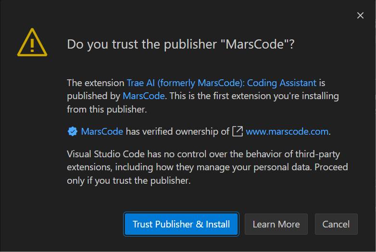Click the yellow warning triangle icon
Image resolution: width=376 pixels, height=252 pixels.
[x=32, y=43]
